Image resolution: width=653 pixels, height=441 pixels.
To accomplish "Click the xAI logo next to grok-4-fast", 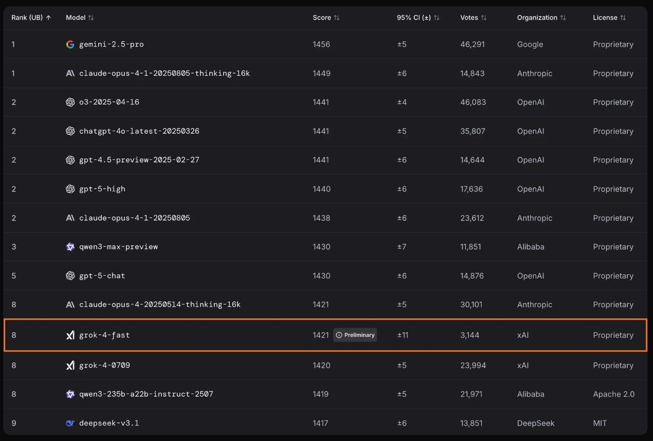I will (x=70, y=335).
